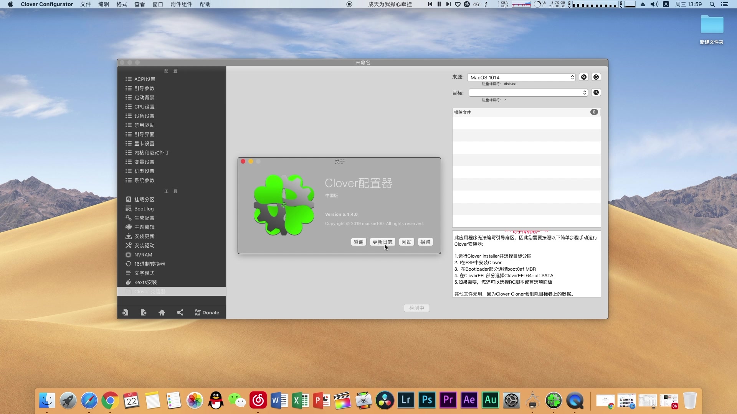Click 捐赠 button in About dialog
The image size is (737, 414).
tap(425, 242)
